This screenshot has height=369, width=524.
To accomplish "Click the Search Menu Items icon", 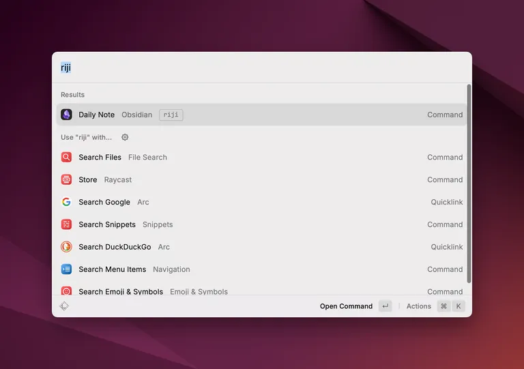I will [66, 269].
